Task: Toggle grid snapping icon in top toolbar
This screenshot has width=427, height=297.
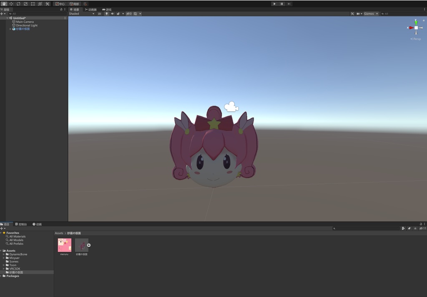Action: tap(85, 4)
